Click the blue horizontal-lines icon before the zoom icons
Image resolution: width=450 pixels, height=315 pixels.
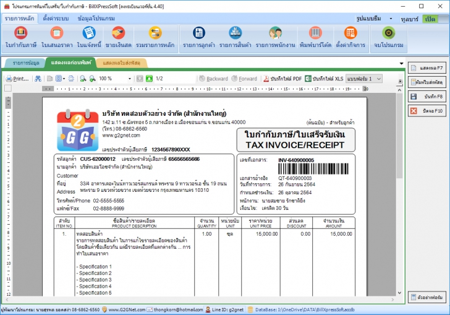pyautogui.click(x=71, y=79)
